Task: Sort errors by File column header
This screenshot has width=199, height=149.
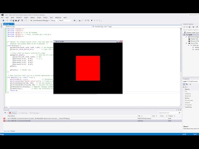Action: click(144, 116)
